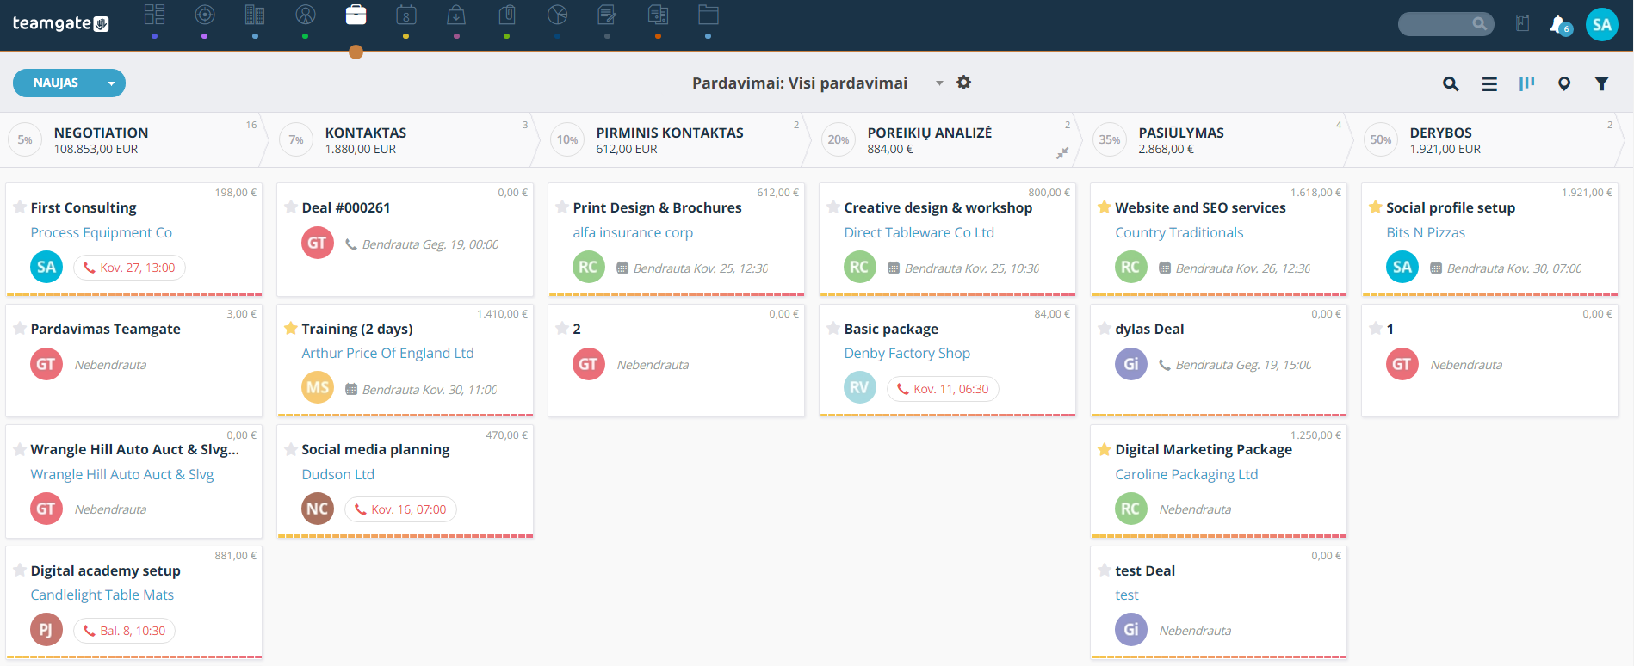Open the bookmark guide icon
Image resolution: width=1634 pixels, height=666 pixels.
pos(1522,23)
